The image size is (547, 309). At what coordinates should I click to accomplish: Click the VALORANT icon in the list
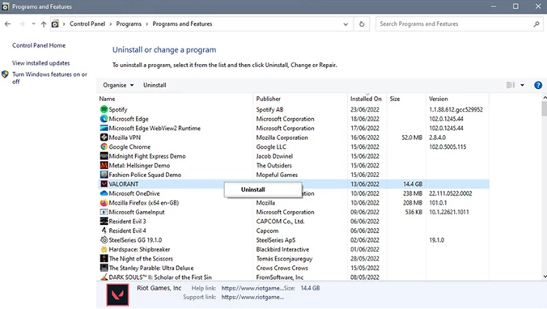[x=104, y=184]
